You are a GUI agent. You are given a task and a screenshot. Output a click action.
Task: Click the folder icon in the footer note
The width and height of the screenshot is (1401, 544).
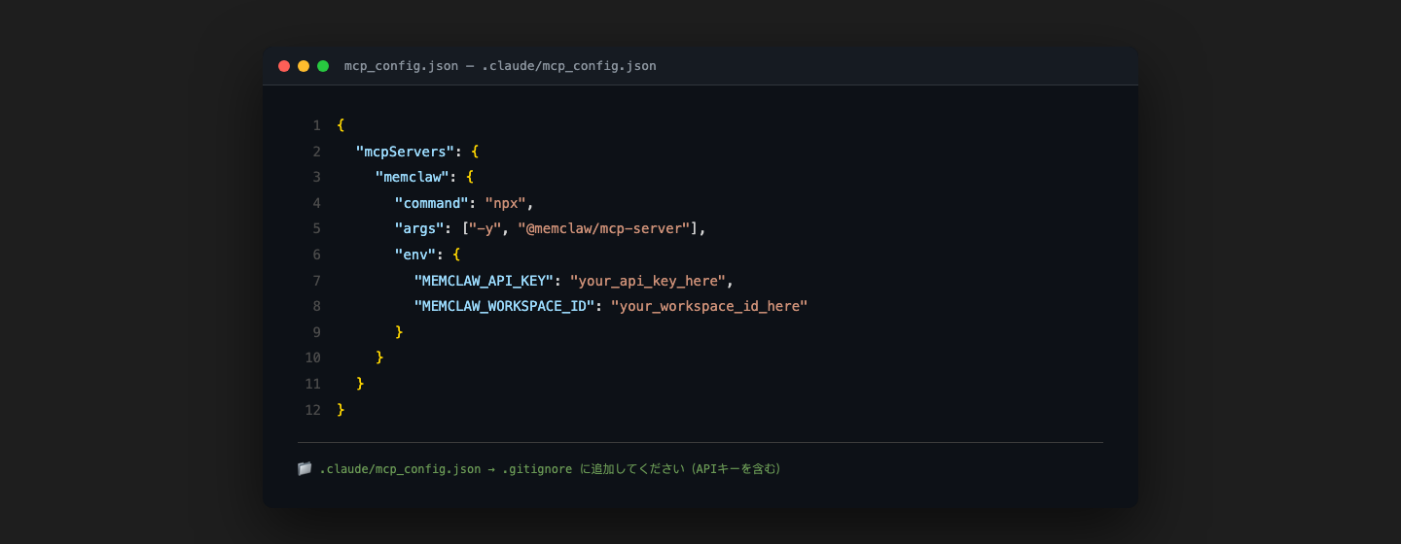[x=305, y=469]
